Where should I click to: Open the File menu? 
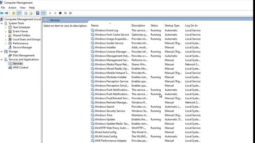[3, 8]
